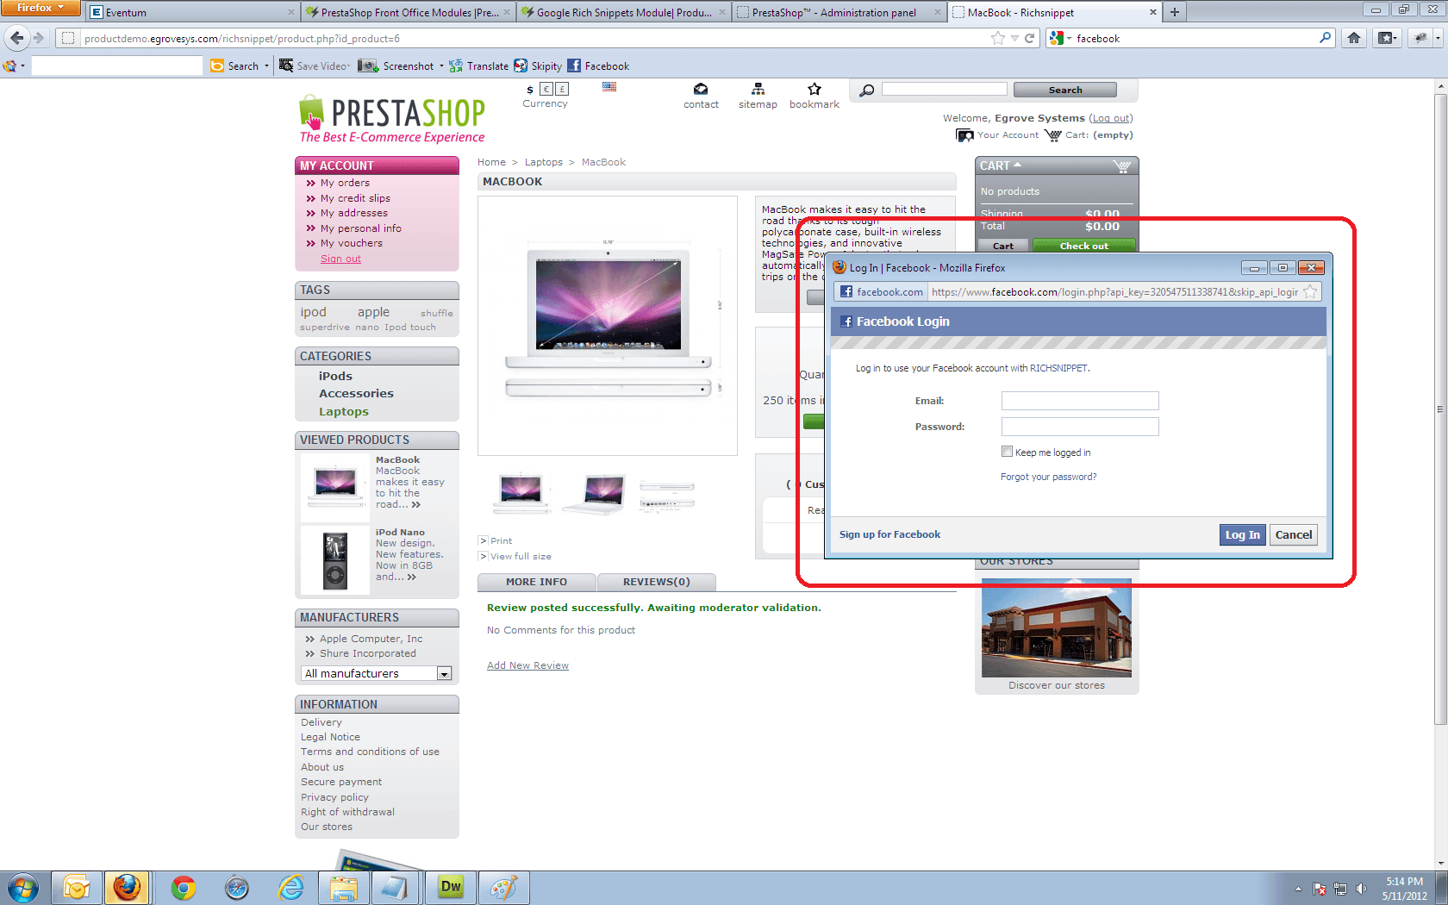The width and height of the screenshot is (1448, 905).
Task: Open the MORE INFO product tab
Action: (536, 582)
